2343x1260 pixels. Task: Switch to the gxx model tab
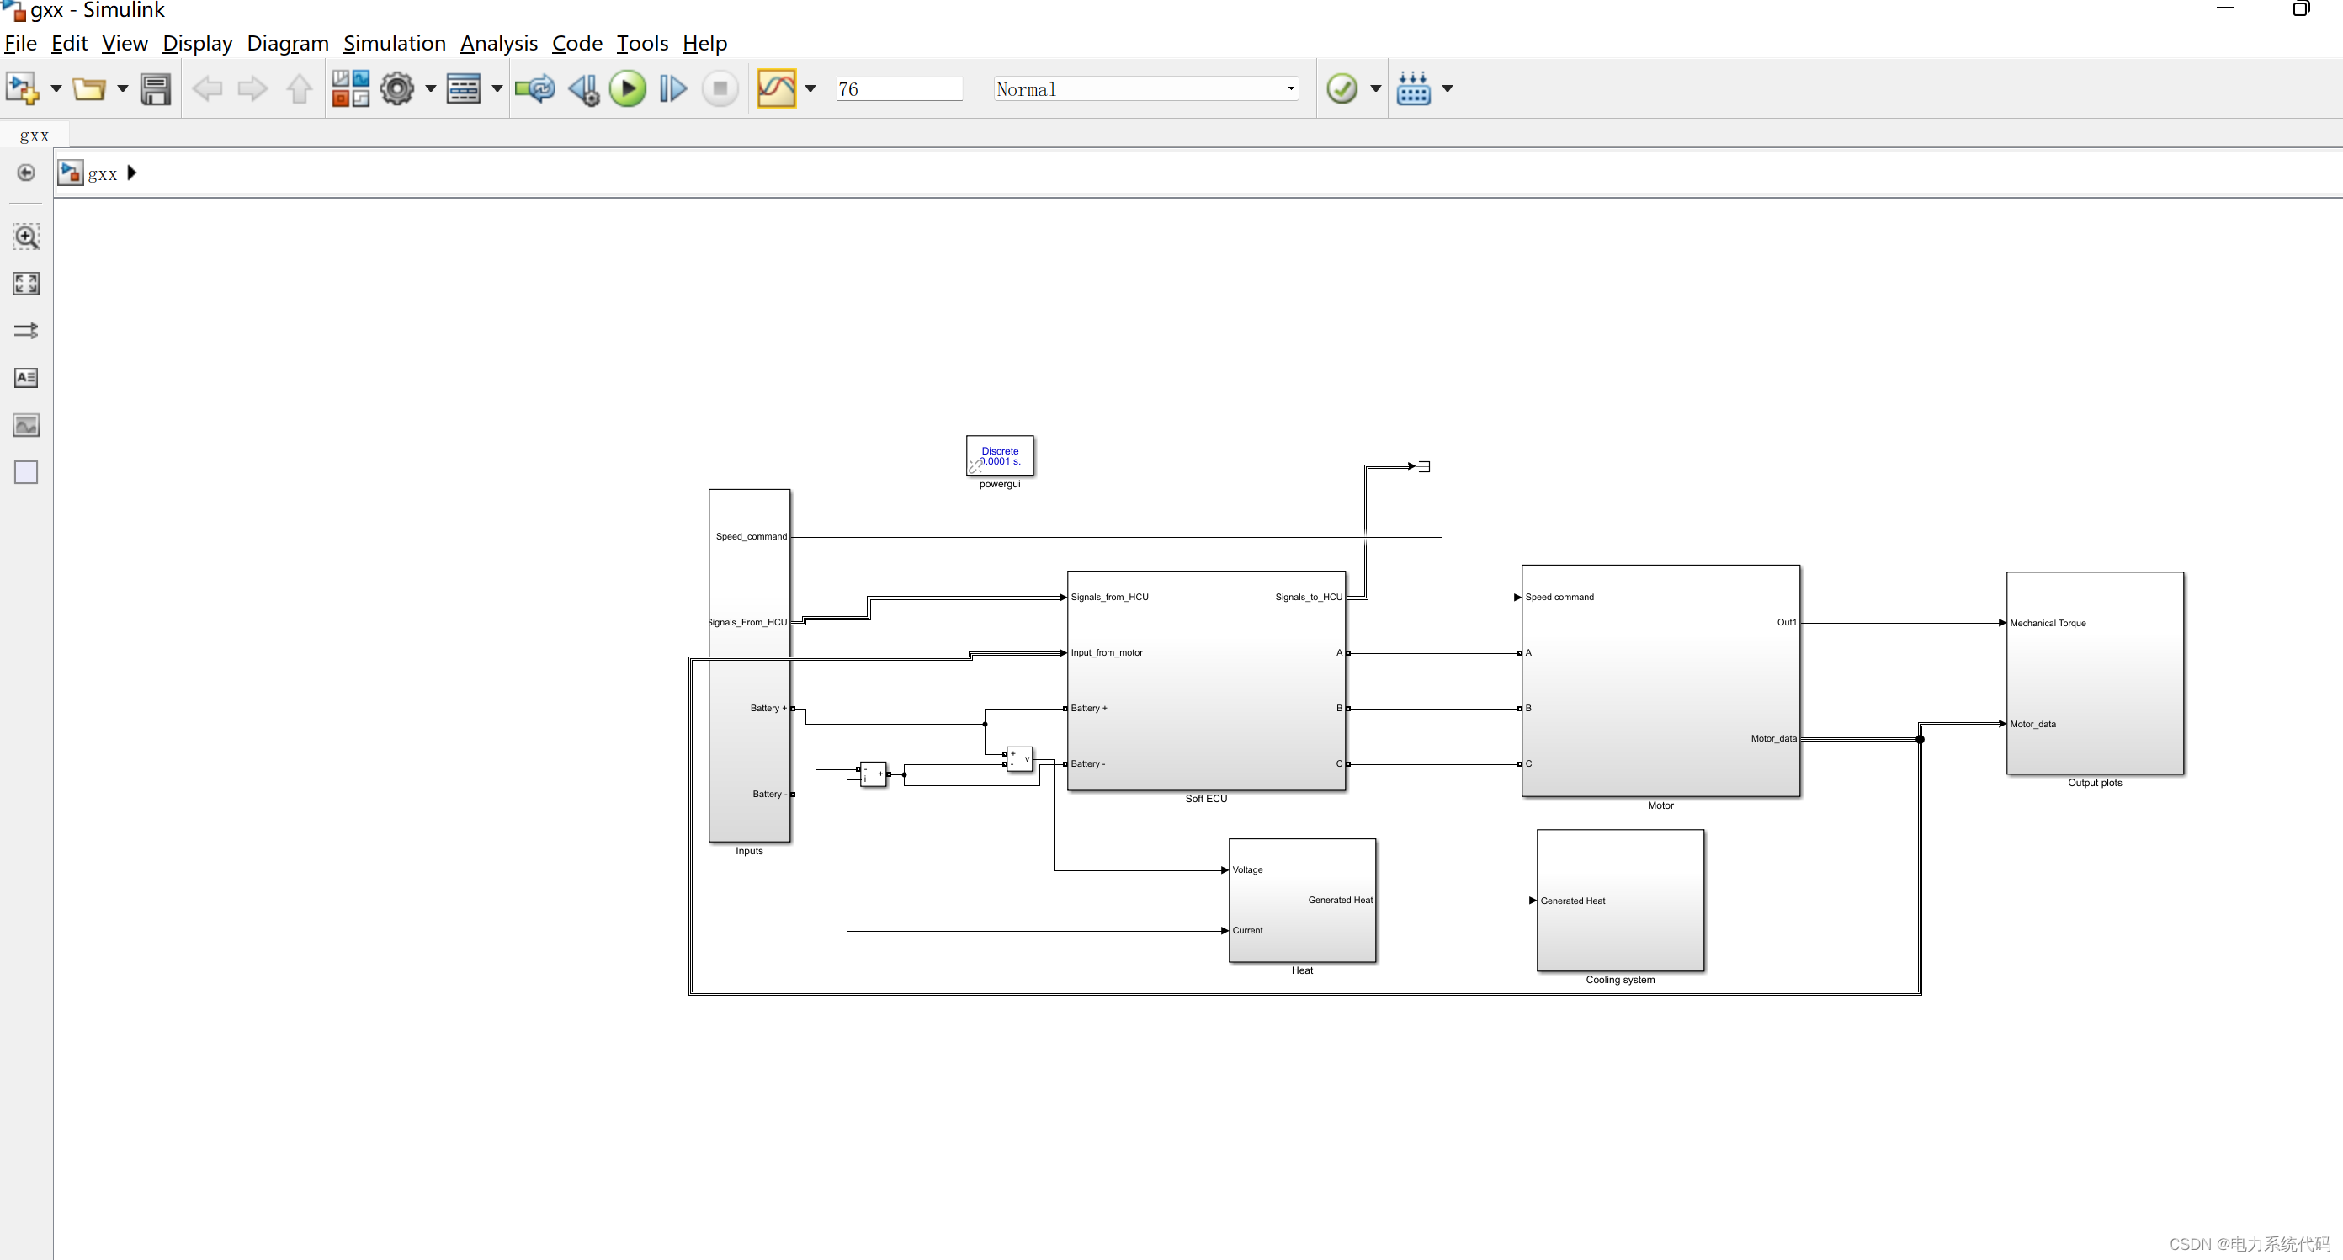tap(34, 135)
